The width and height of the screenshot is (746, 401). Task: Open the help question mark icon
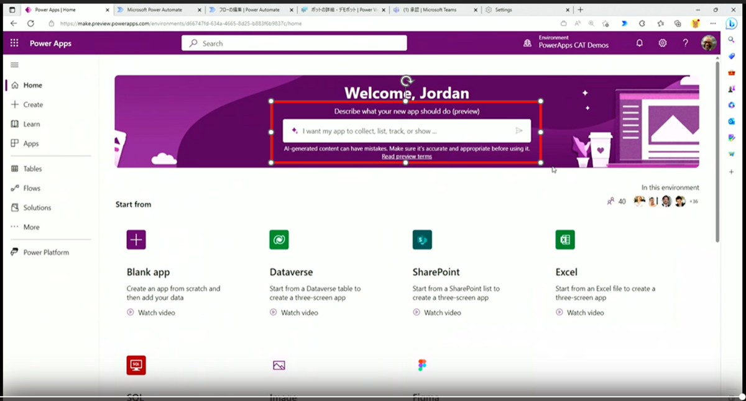(685, 43)
